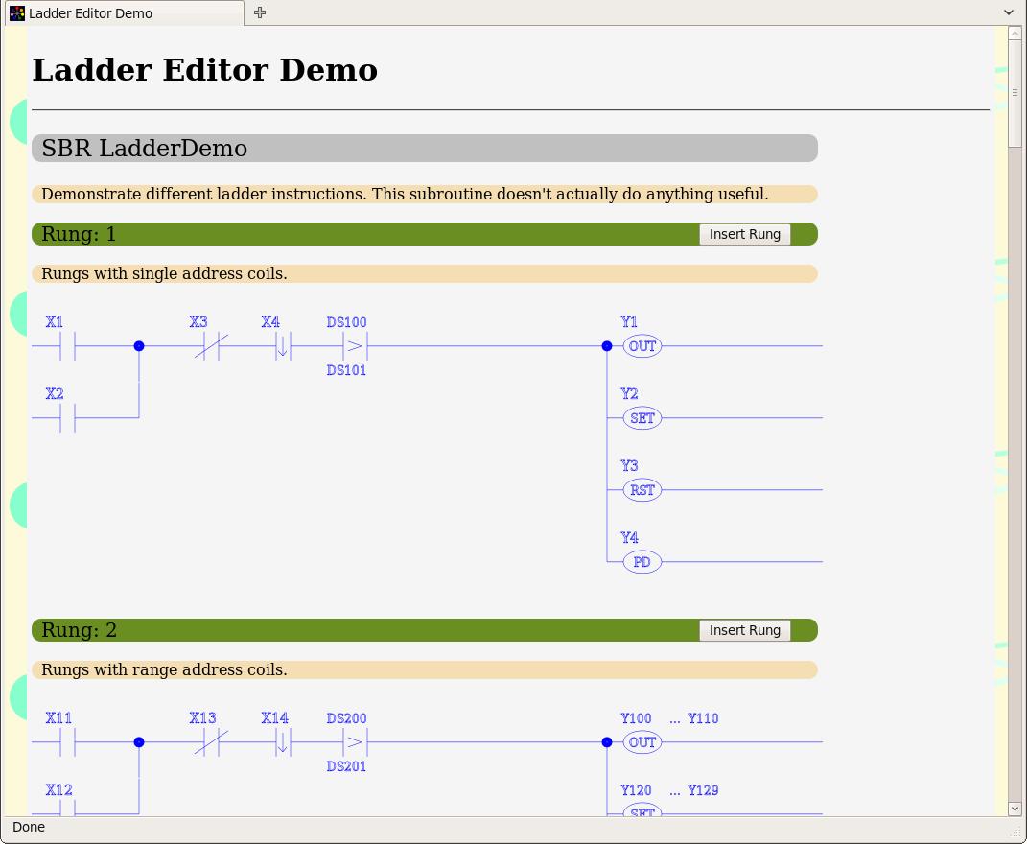Select the Y1 OUT coil
The height and width of the screenshot is (844, 1027).
[642, 346]
